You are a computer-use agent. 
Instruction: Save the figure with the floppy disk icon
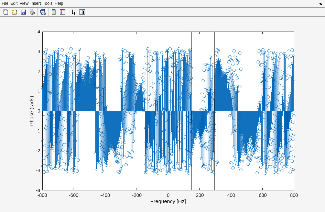click(x=23, y=12)
